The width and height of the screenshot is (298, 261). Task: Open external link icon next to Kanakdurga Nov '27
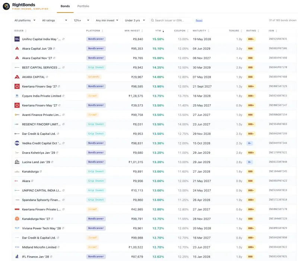(x=52, y=219)
